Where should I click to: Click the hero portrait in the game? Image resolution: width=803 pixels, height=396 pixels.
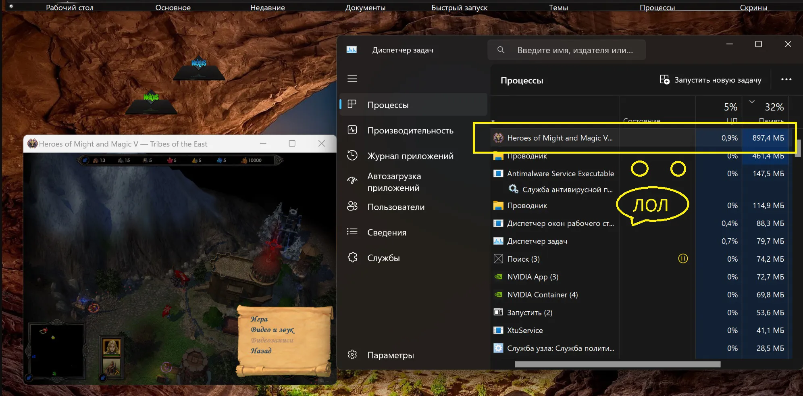coord(112,347)
